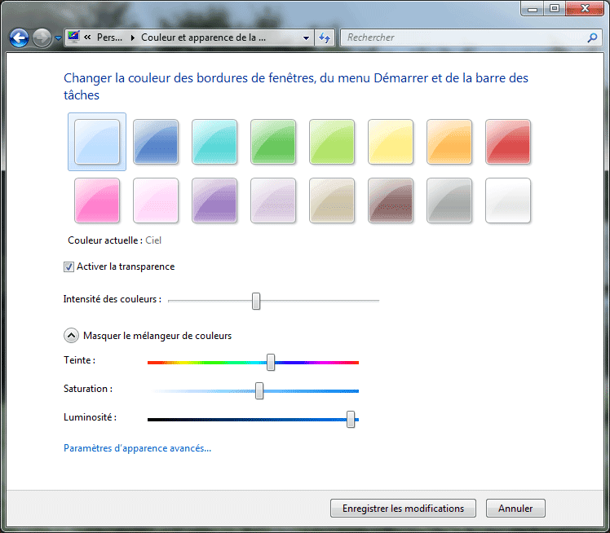
Task: Click Enregistrer les modifications button
Action: point(403,508)
